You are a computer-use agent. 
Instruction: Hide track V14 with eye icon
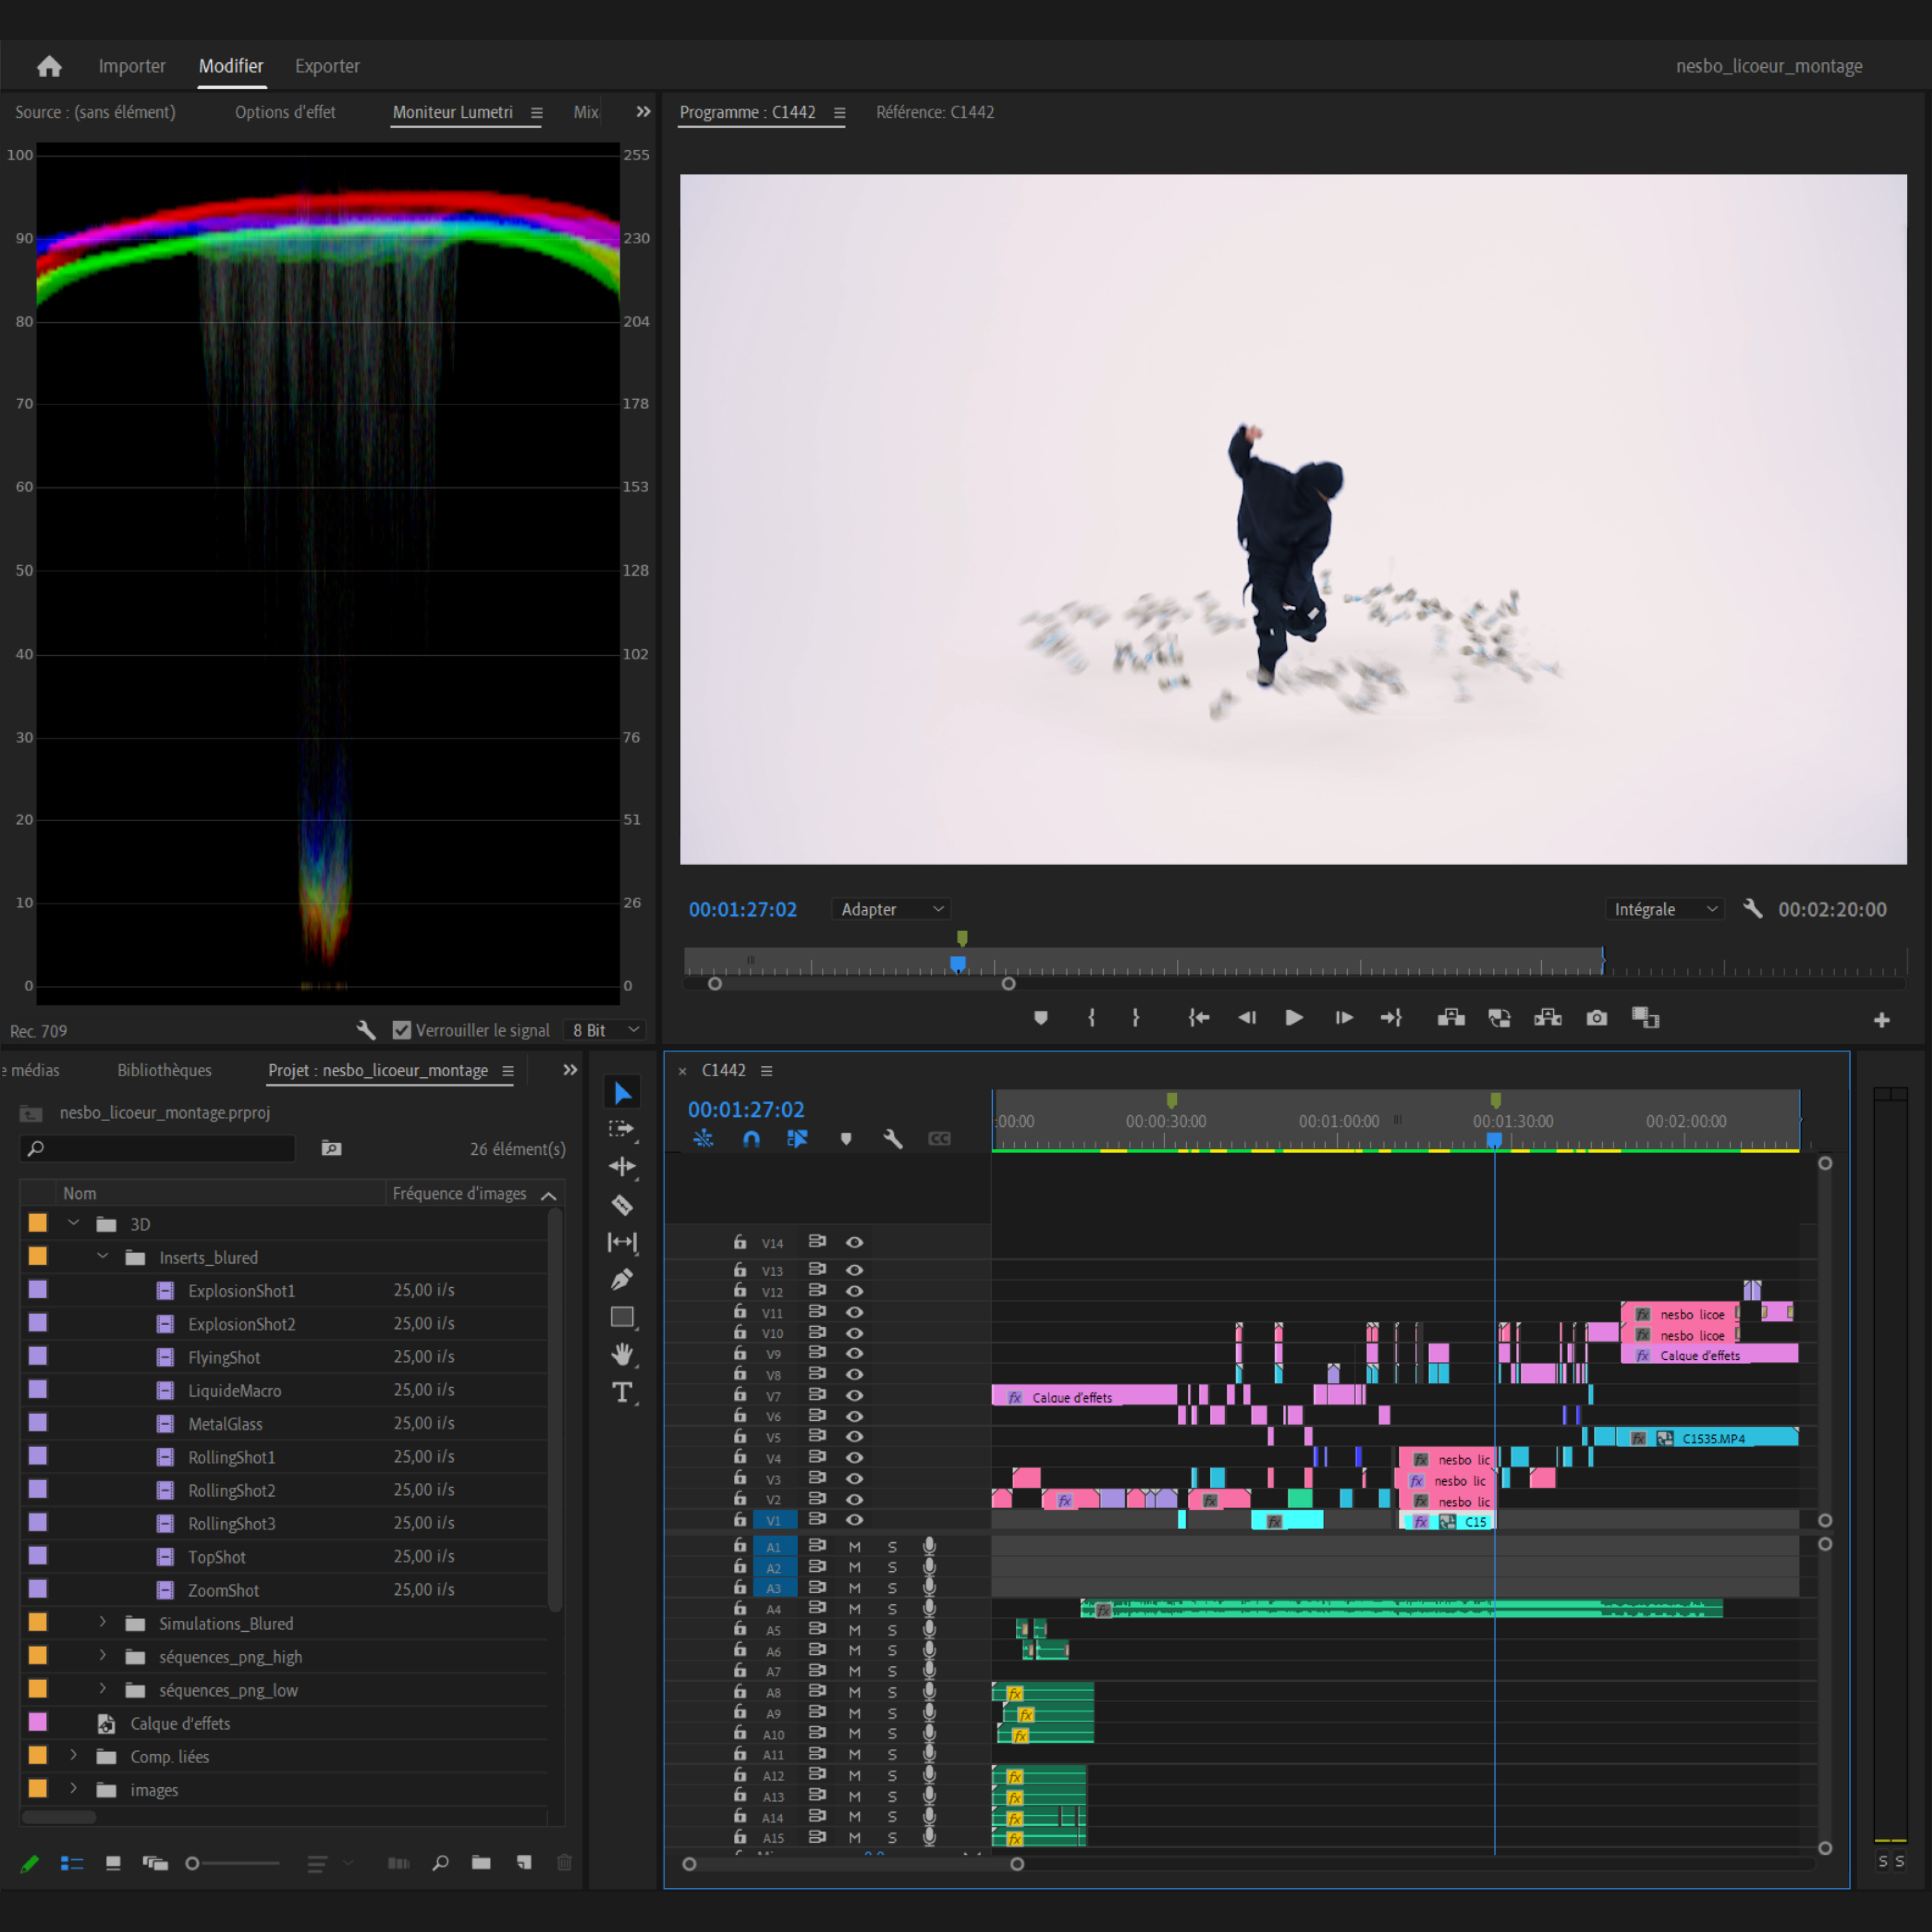point(854,1242)
